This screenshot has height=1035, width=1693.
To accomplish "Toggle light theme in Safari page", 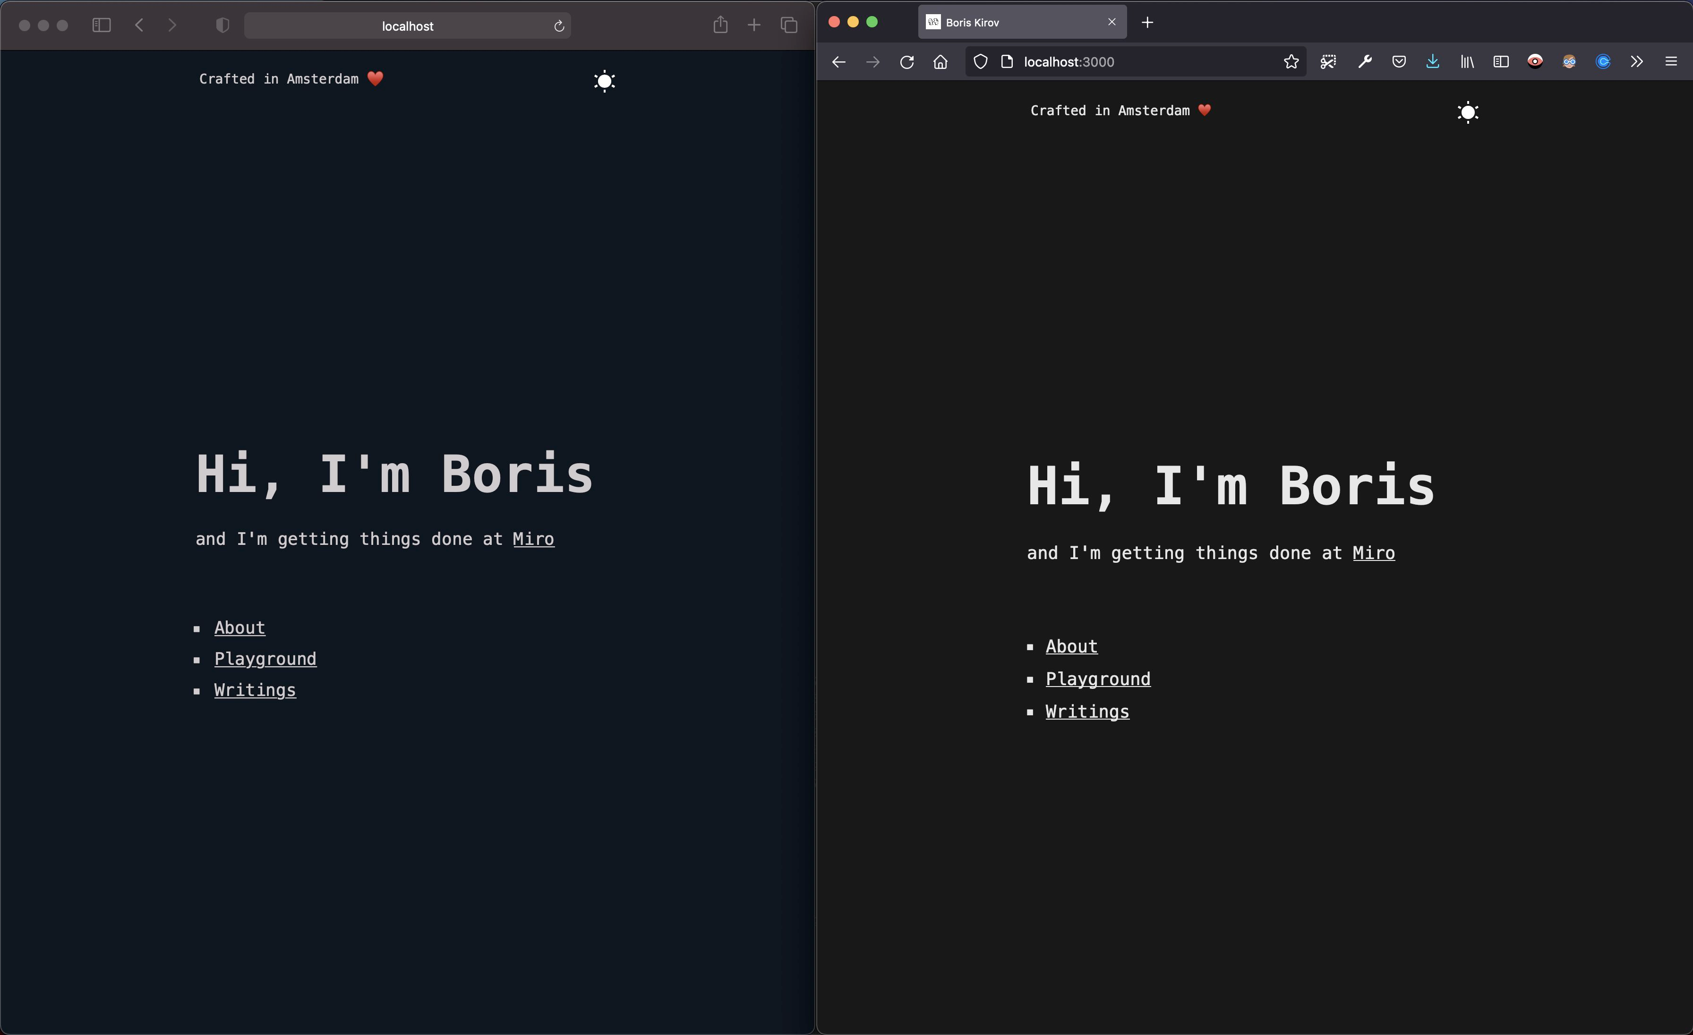I will [604, 81].
